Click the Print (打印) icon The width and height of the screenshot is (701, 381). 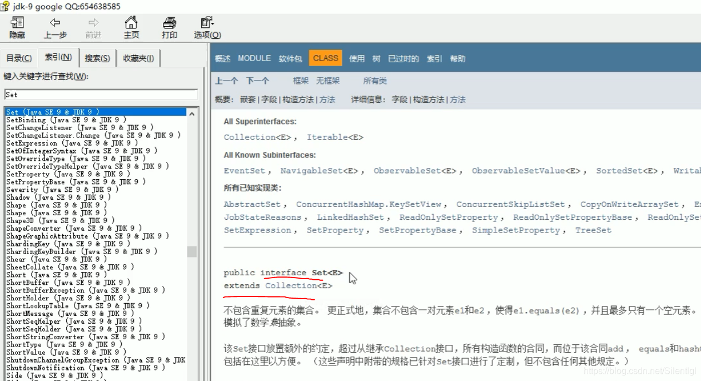tap(170, 23)
